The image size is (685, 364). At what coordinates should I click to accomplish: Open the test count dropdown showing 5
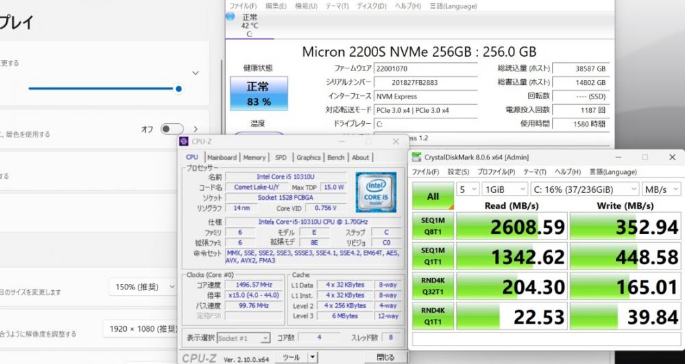[x=467, y=190]
